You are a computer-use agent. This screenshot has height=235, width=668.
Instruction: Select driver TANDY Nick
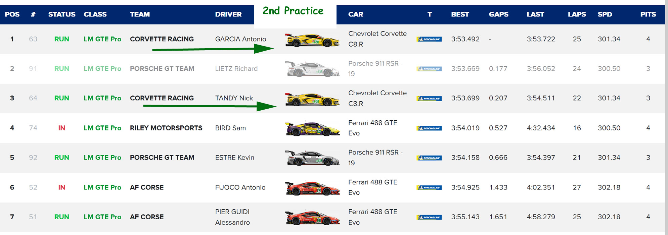(x=234, y=98)
